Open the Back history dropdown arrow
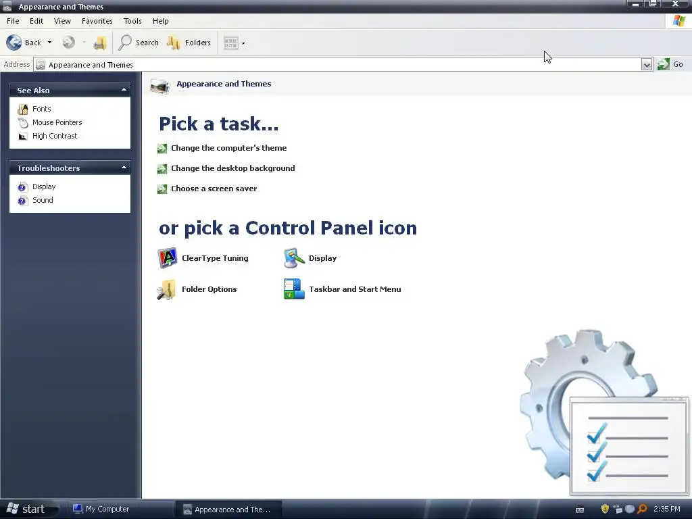 click(x=49, y=43)
